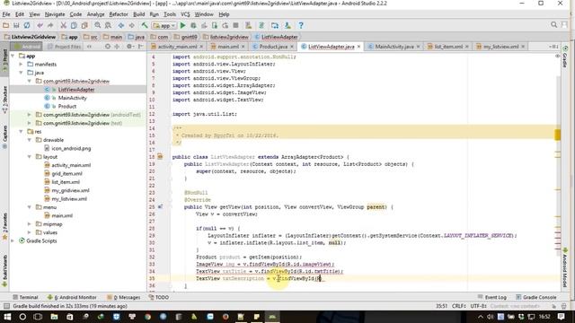Expand the manifests folder node
This screenshot has width=575, height=323.
pos(22,64)
